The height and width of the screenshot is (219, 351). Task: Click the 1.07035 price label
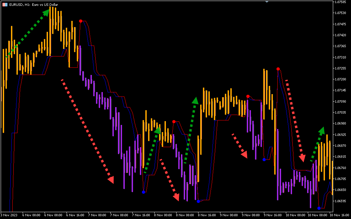pyautogui.click(x=341, y=112)
